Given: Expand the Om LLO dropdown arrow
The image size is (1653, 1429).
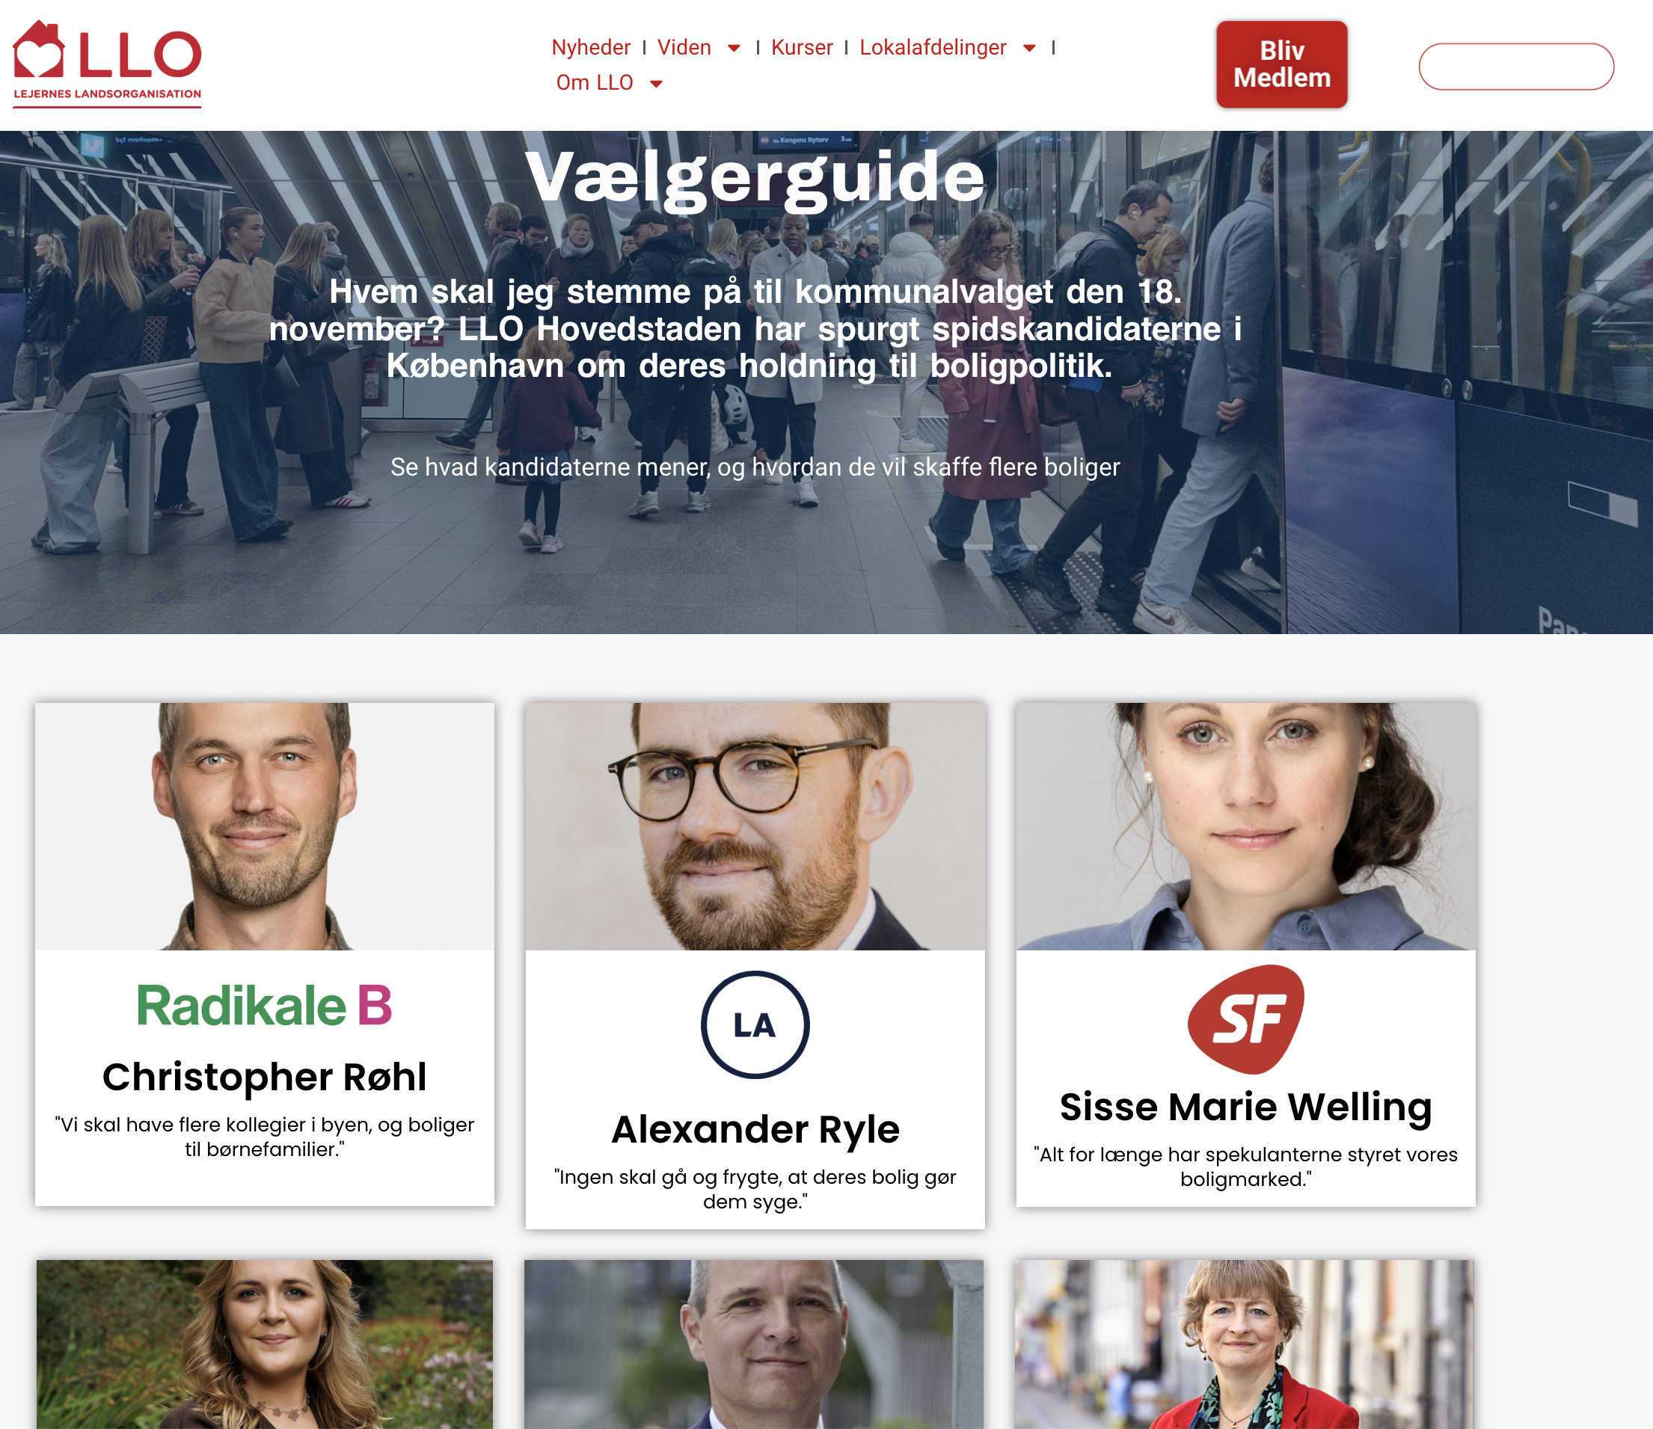Looking at the screenshot, I should [656, 84].
